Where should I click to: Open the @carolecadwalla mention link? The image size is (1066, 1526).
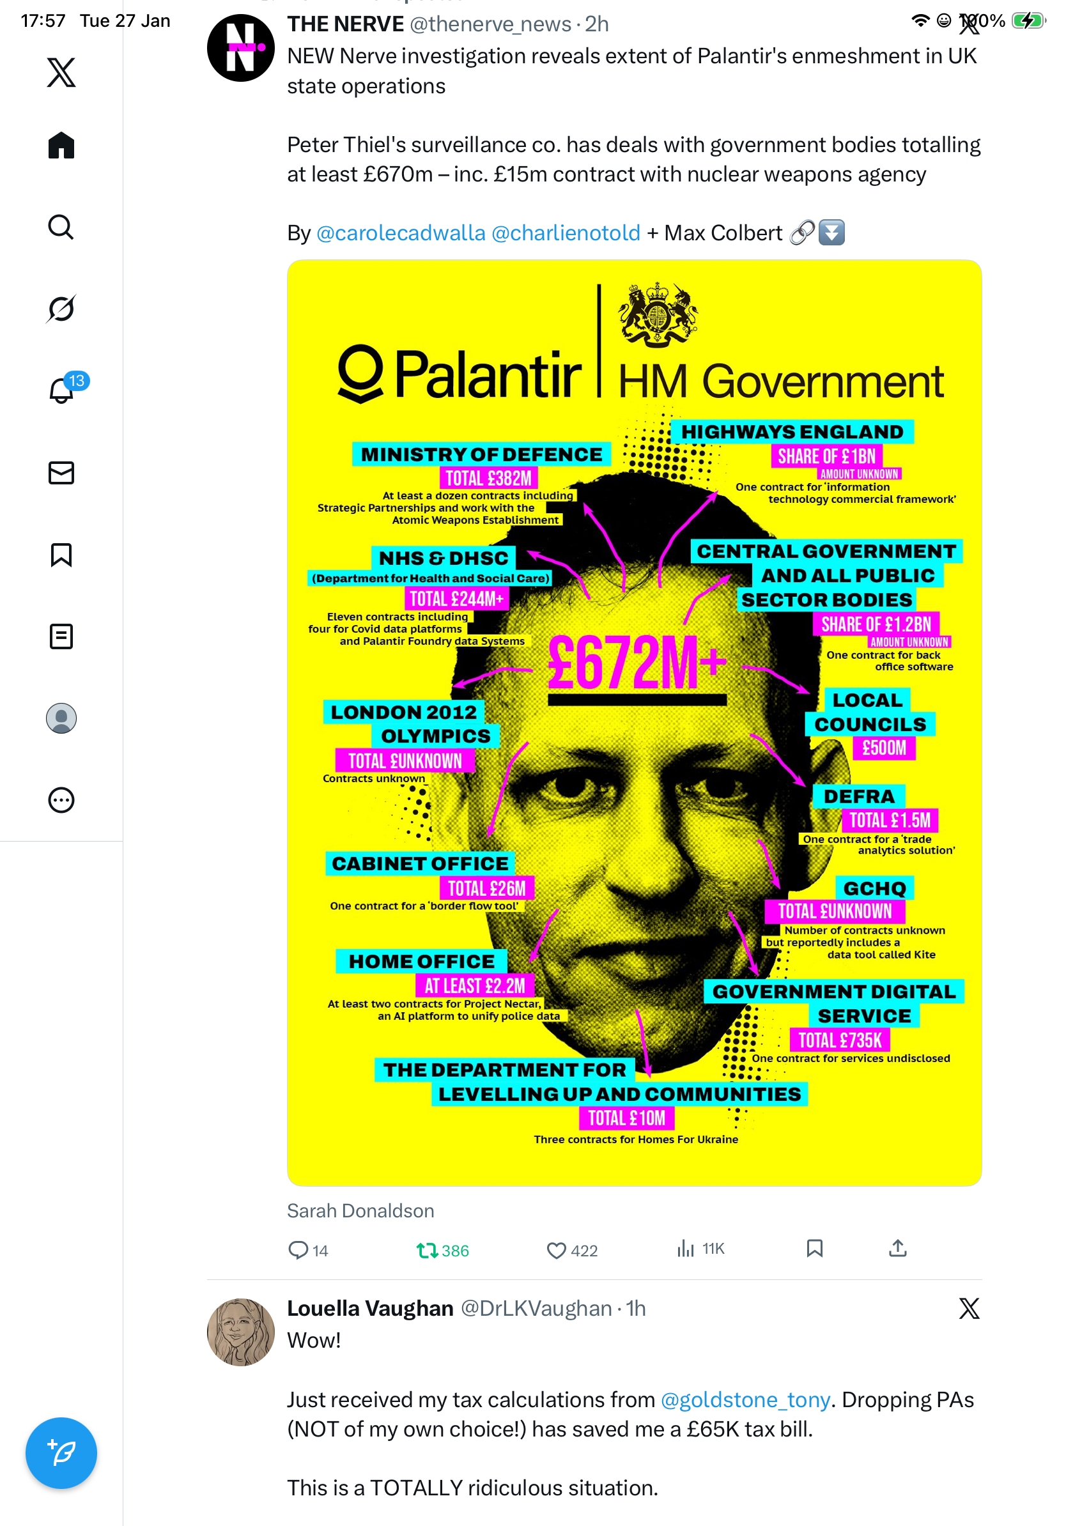click(401, 233)
